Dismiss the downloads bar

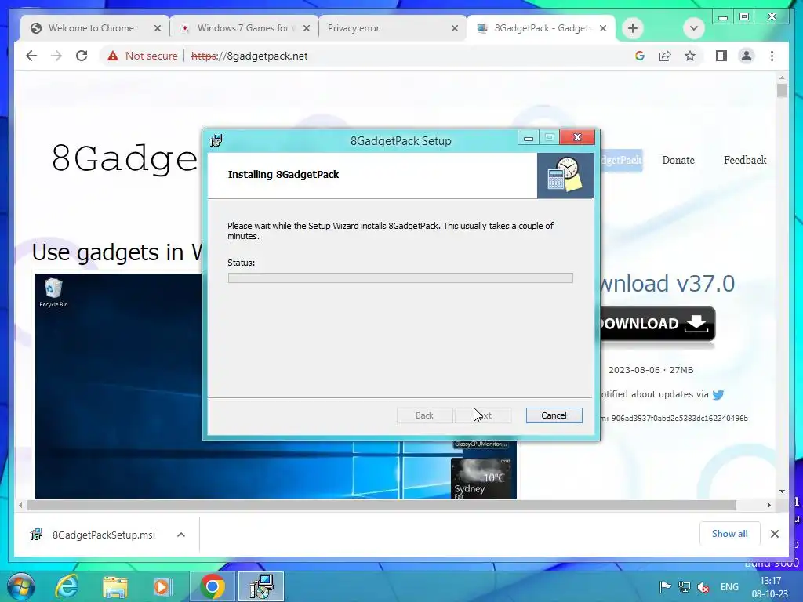tap(774, 534)
